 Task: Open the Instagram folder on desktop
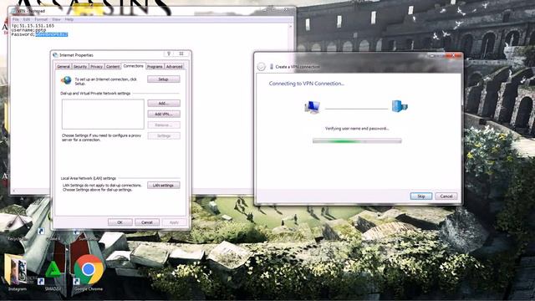tap(17, 273)
